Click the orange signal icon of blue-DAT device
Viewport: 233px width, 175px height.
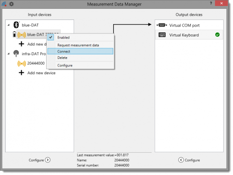click(x=21, y=35)
